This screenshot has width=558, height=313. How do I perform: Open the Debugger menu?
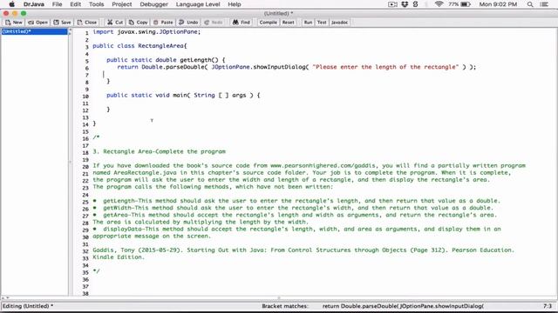153,4
